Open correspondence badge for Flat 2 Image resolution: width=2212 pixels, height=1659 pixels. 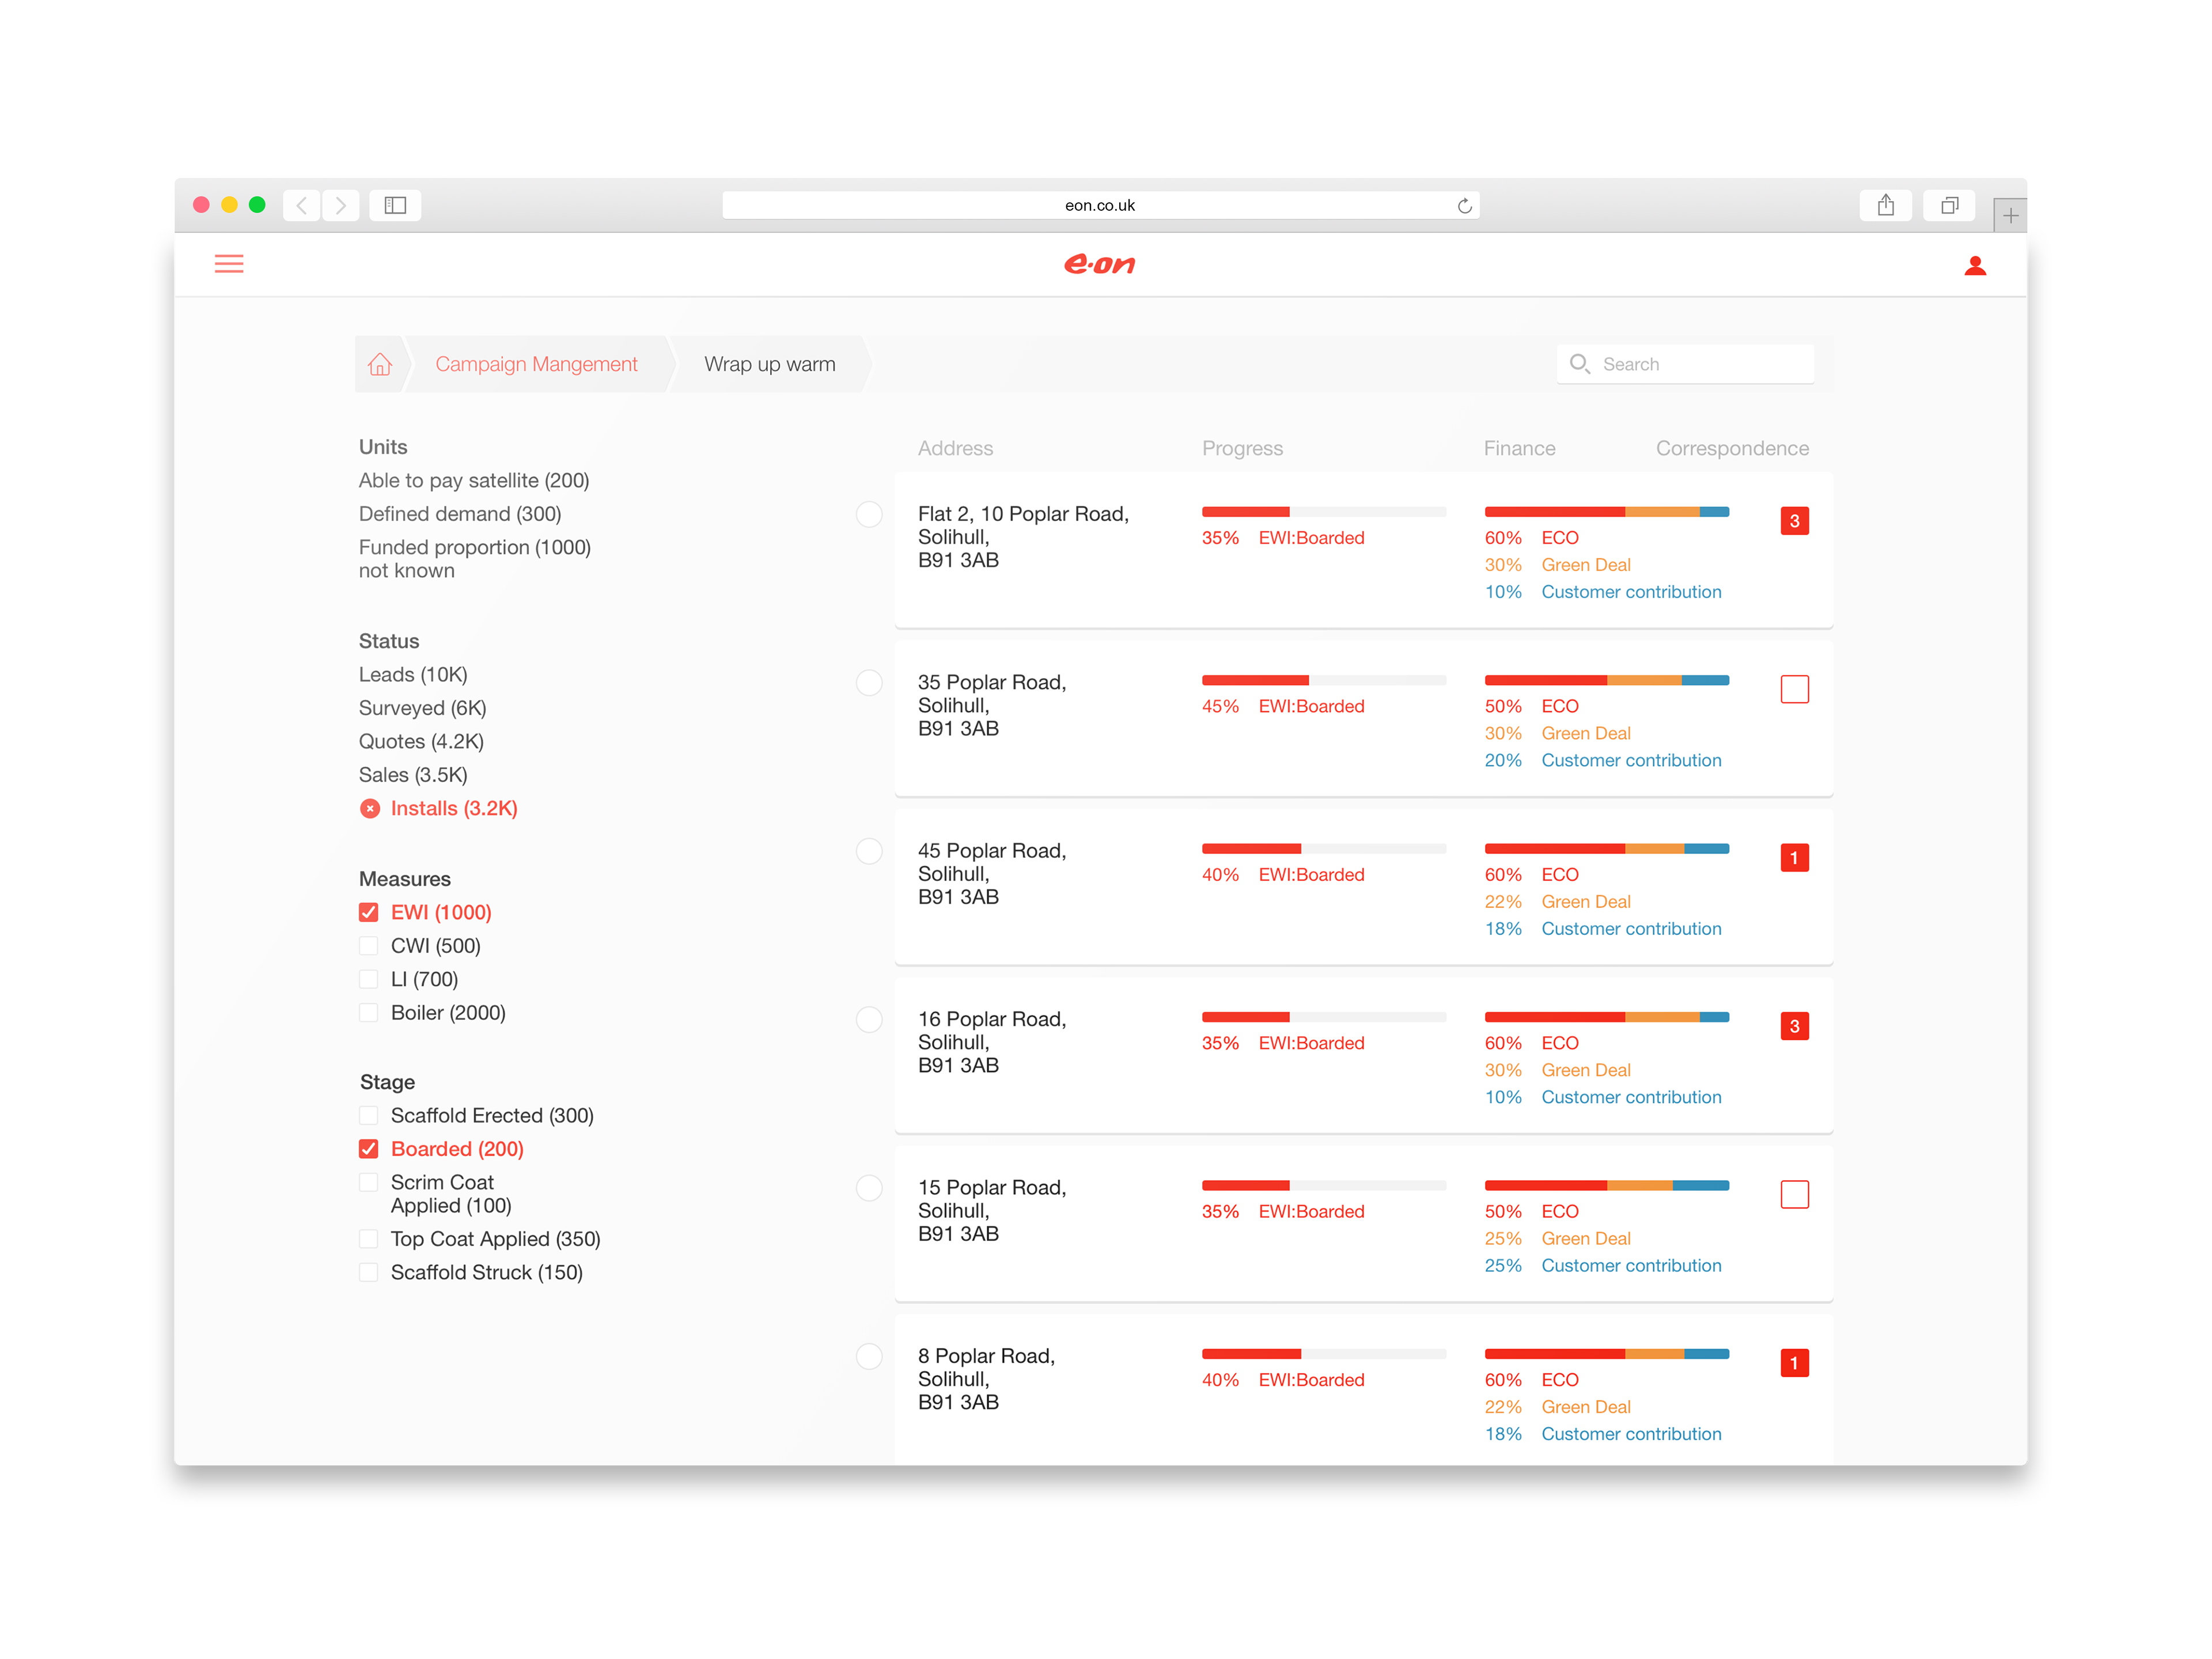point(1794,521)
